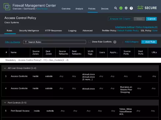Click the Cancel button
This screenshot has height=120, width=161.
151,19
